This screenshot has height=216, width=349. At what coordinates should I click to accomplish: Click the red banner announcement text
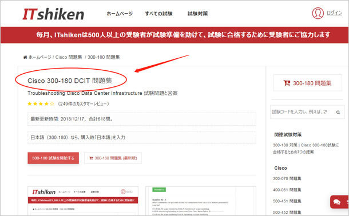coord(183,35)
